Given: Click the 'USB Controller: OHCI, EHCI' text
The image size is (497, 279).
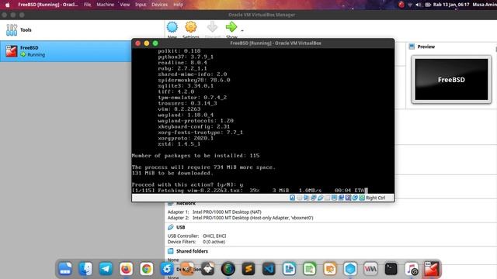Looking at the screenshot, I should [x=196, y=236].
